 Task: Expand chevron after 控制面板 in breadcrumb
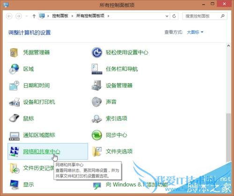73,16
